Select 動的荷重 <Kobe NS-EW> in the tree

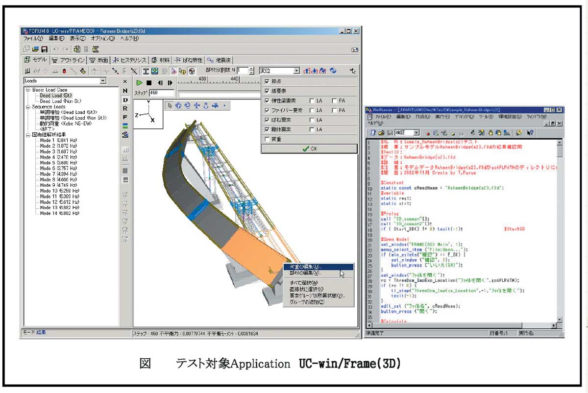(67, 123)
